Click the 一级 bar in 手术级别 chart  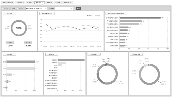tap(7, 81)
